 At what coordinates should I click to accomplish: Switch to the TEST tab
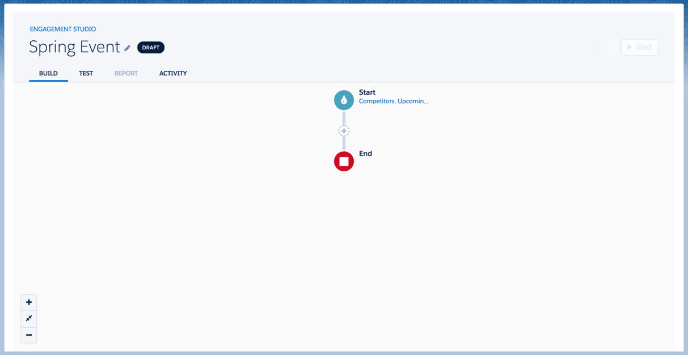click(86, 73)
